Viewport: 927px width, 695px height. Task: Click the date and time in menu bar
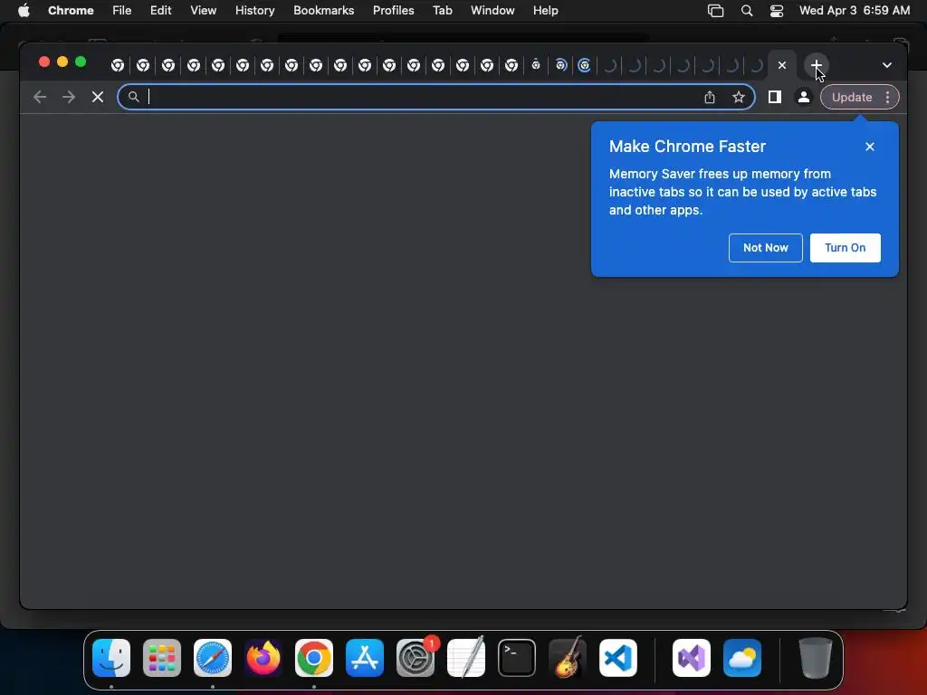pyautogui.click(x=855, y=11)
